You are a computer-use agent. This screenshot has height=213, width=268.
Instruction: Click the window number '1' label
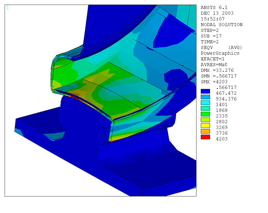click(8, 8)
